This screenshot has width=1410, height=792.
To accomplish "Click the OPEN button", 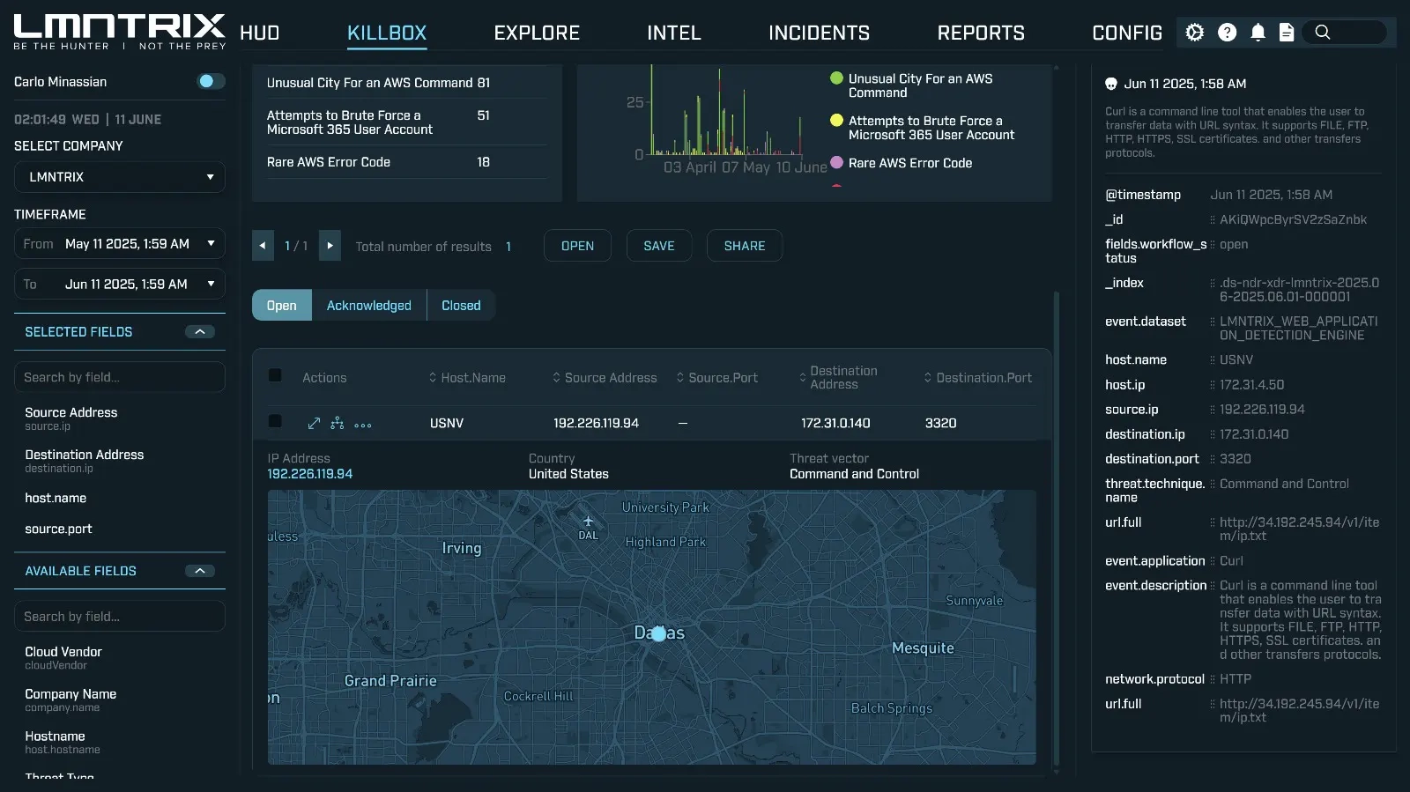I will pyautogui.click(x=578, y=246).
